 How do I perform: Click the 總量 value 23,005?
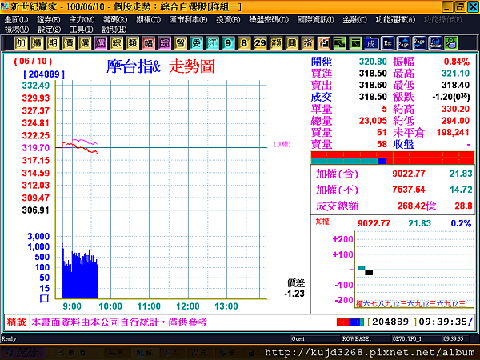(x=373, y=121)
